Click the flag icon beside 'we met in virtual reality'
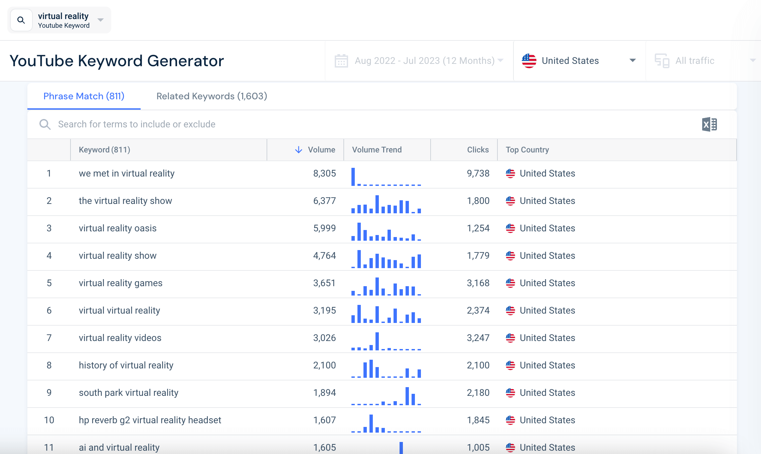Image resolution: width=761 pixels, height=454 pixels. [x=510, y=174]
